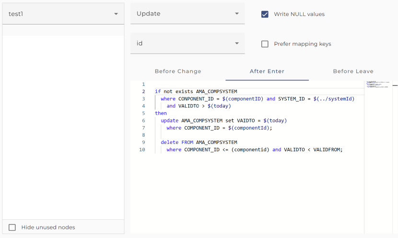398x238 pixels.
Task: Click the code minimap preview
Action: 377,84
